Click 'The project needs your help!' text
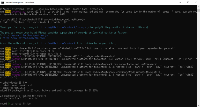 tap(19, 33)
